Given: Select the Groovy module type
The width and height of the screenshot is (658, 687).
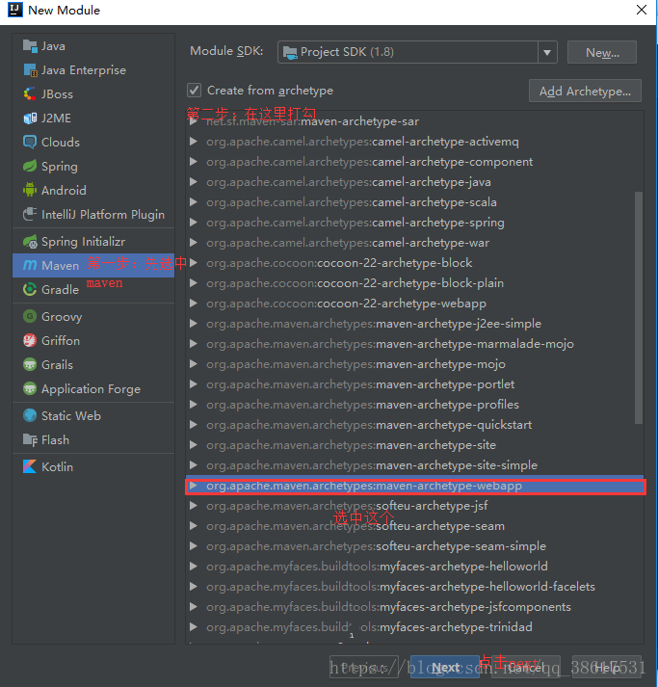Looking at the screenshot, I should point(93,316).
